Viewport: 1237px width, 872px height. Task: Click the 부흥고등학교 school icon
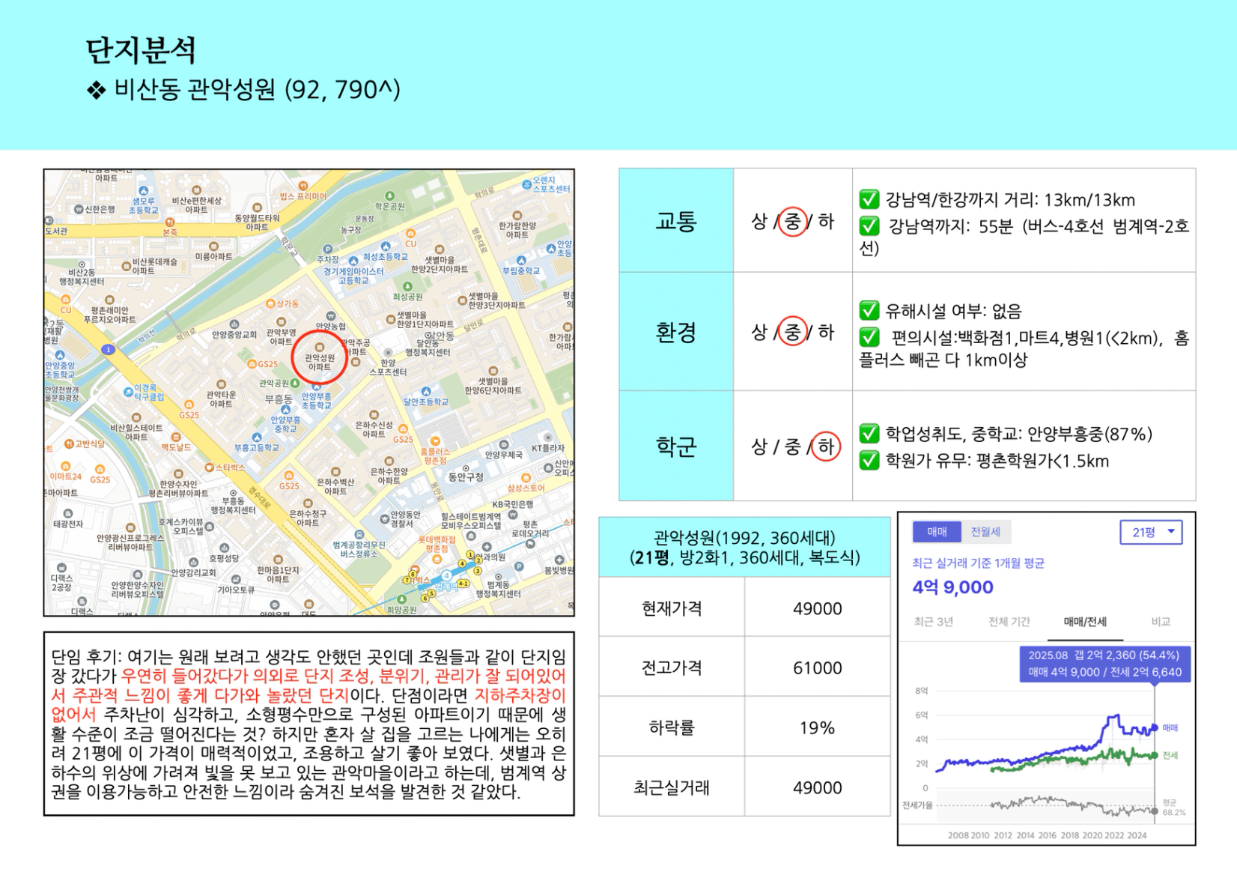point(257,437)
